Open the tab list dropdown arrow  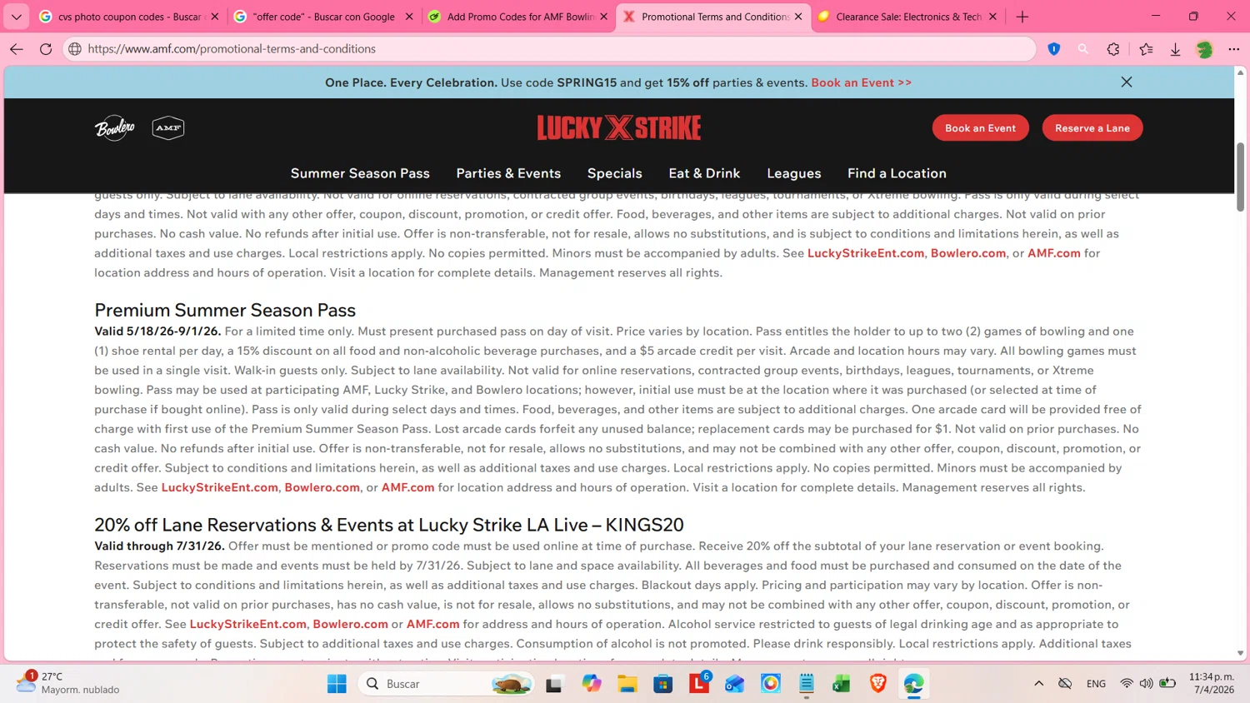click(16, 17)
